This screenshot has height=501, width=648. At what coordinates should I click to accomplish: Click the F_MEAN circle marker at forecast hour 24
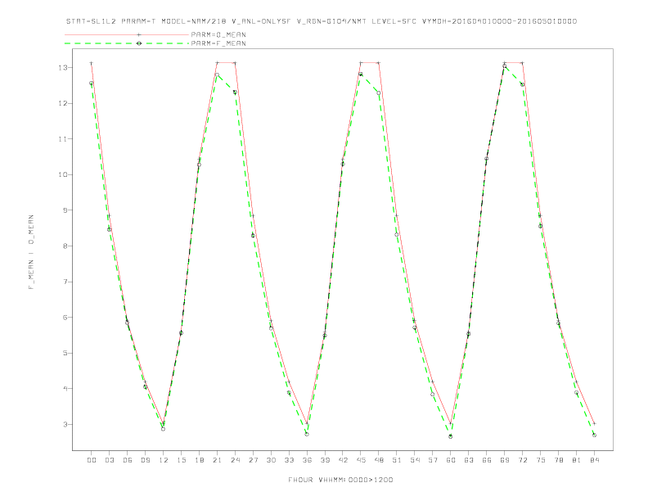pos(235,93)
